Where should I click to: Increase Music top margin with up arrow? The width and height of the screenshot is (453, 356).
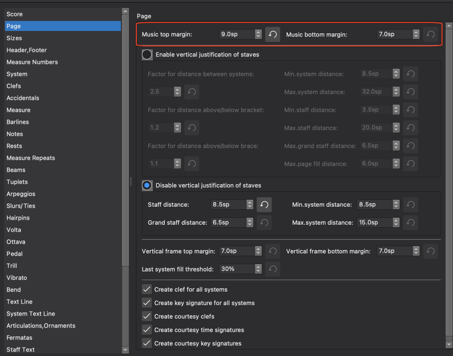click(x=258, y=31)
